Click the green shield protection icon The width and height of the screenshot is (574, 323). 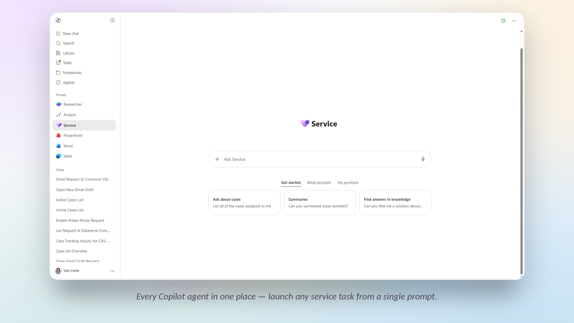[x=503, y=21]
